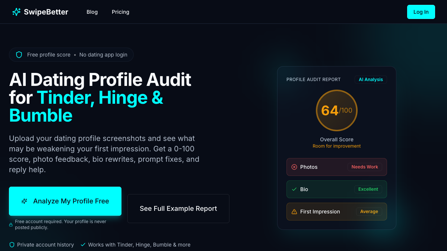Click the lock icon beside 'Free account required'
Screen dimensions: 447x251
coord(11,225)
